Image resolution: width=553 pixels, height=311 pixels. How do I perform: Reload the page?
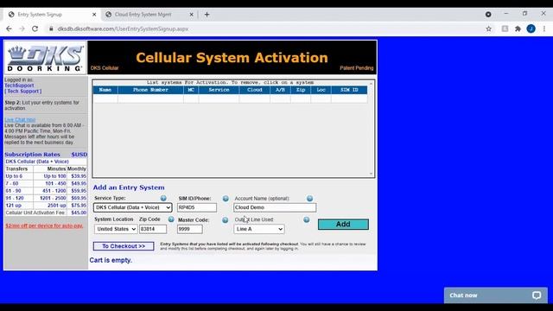coord(35,29)
